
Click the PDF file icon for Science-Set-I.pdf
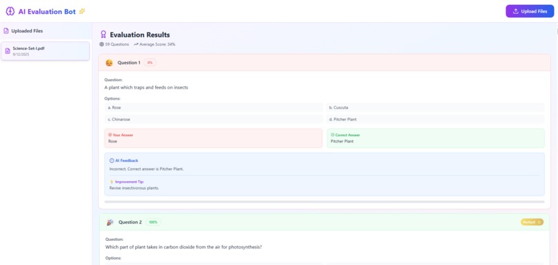click(8, 51)
